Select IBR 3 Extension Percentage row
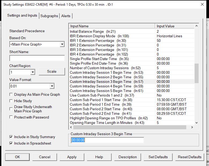The width and height of the screenshot is (209, 166). click(x=132, y=50)
